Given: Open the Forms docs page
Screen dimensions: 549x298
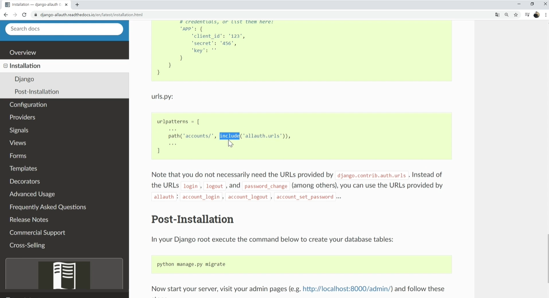Looking at the screenshot, I should (x=18, y=156).
